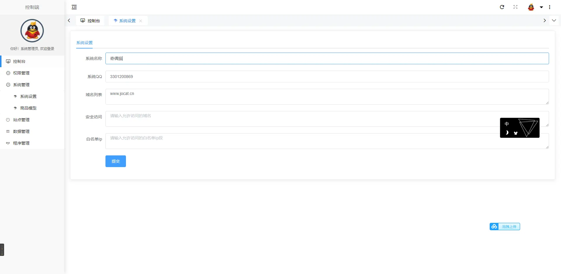Open the dropdown arrow beside the avatar

pyautogui.click(x=541, y=7)
